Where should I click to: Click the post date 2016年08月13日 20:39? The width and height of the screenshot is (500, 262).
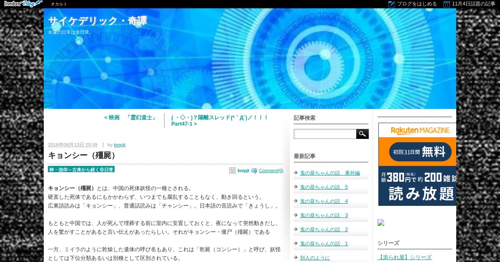tap(72, 145)
